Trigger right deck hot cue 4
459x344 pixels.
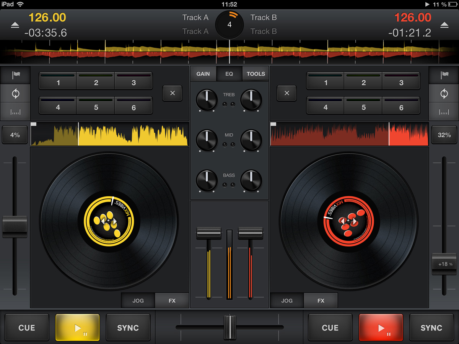[x=326, y=106]
